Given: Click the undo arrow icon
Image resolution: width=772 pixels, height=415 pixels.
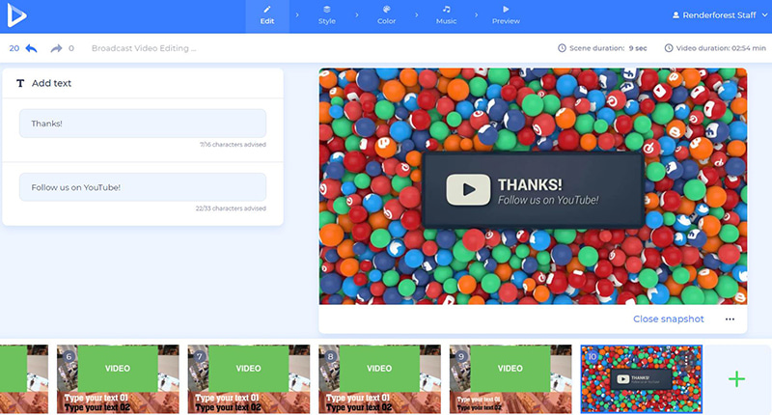Looking at the screenshot, I should (x=31, y=48).
